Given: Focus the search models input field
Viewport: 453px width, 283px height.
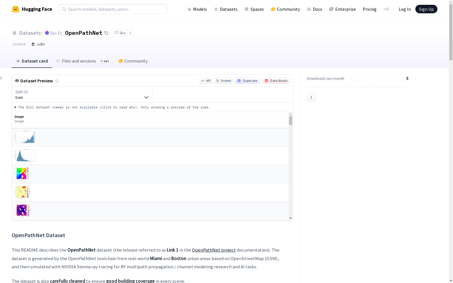Looking at the screenshot, I should pyautogui.click(x=113, y=9).
